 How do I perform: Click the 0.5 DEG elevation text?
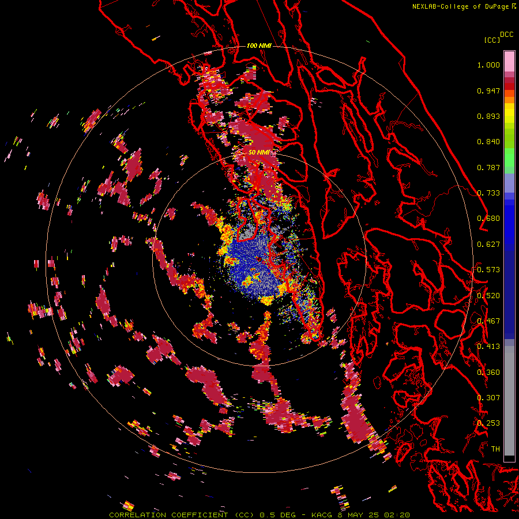tap(277, 515)
